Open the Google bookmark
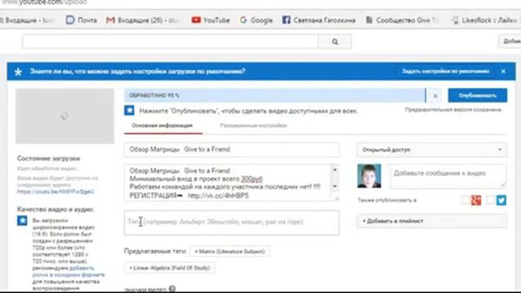The height and width of the screenshot is (293, 521). [x=256, y=20]
